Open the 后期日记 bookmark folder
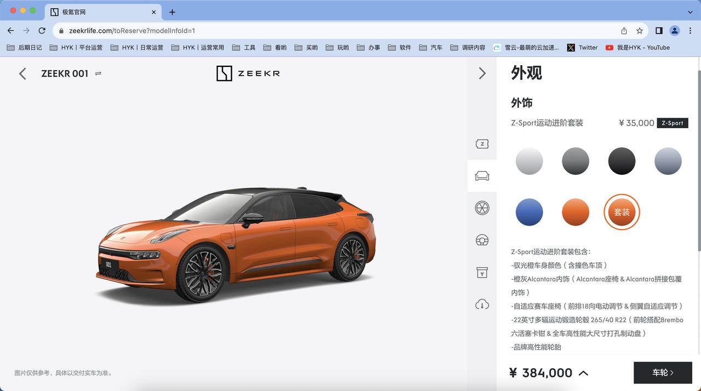The height and width of the screenshot is (391, 701). 24,48
